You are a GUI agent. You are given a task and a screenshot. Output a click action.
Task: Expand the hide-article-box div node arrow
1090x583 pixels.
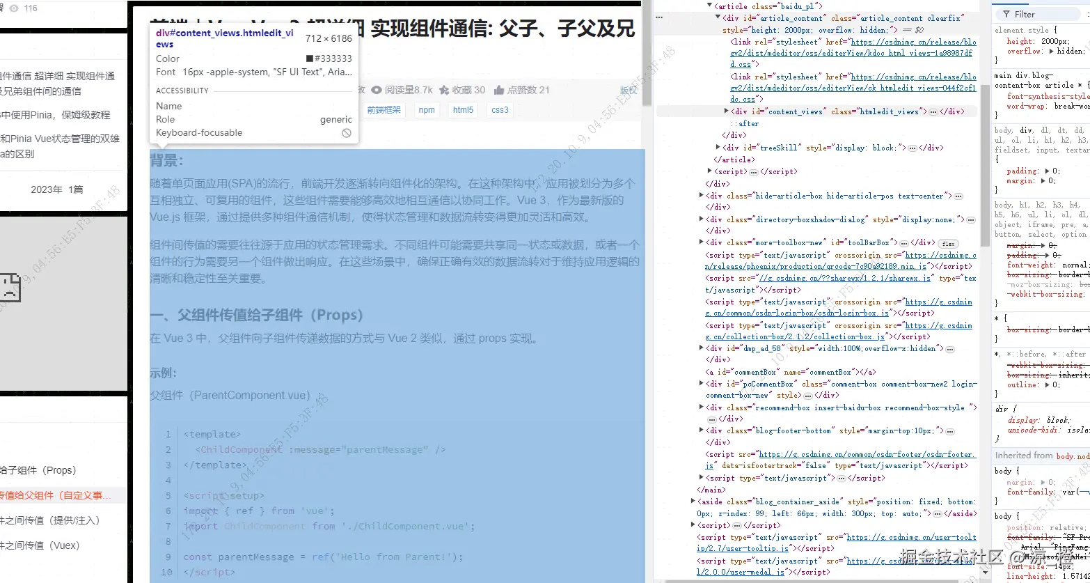pos(702,196)
